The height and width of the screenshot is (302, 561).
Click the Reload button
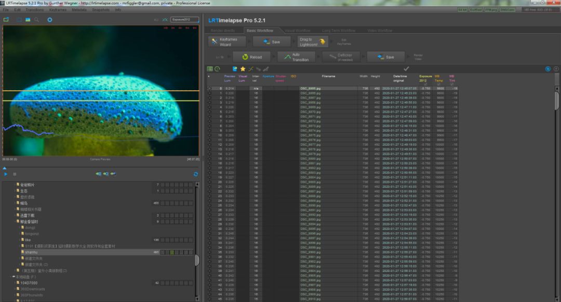point(252,57)
